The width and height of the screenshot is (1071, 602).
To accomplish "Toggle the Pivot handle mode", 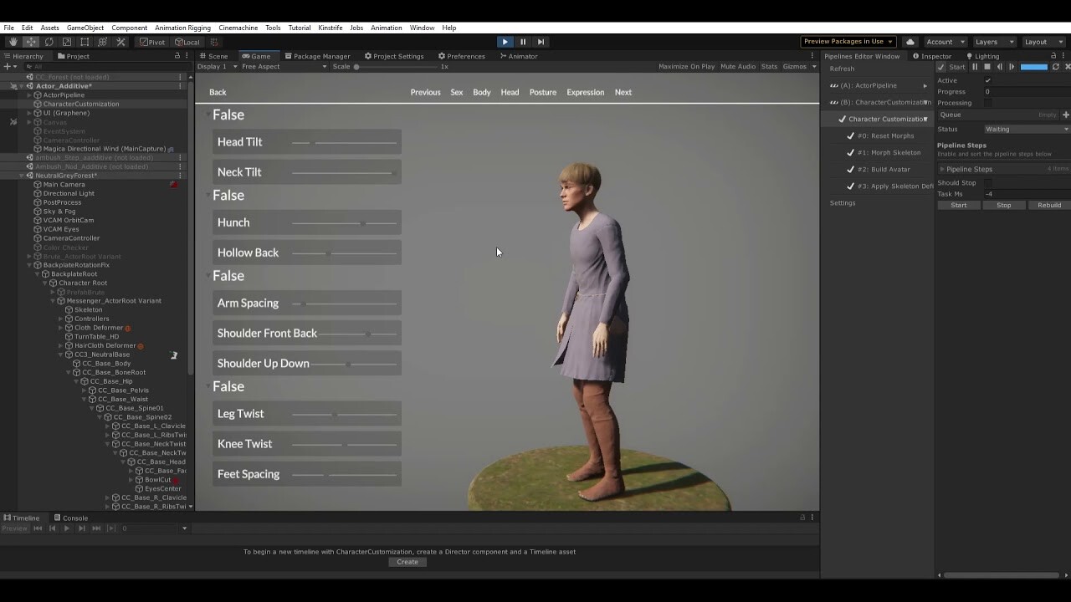I will [153, 41].
